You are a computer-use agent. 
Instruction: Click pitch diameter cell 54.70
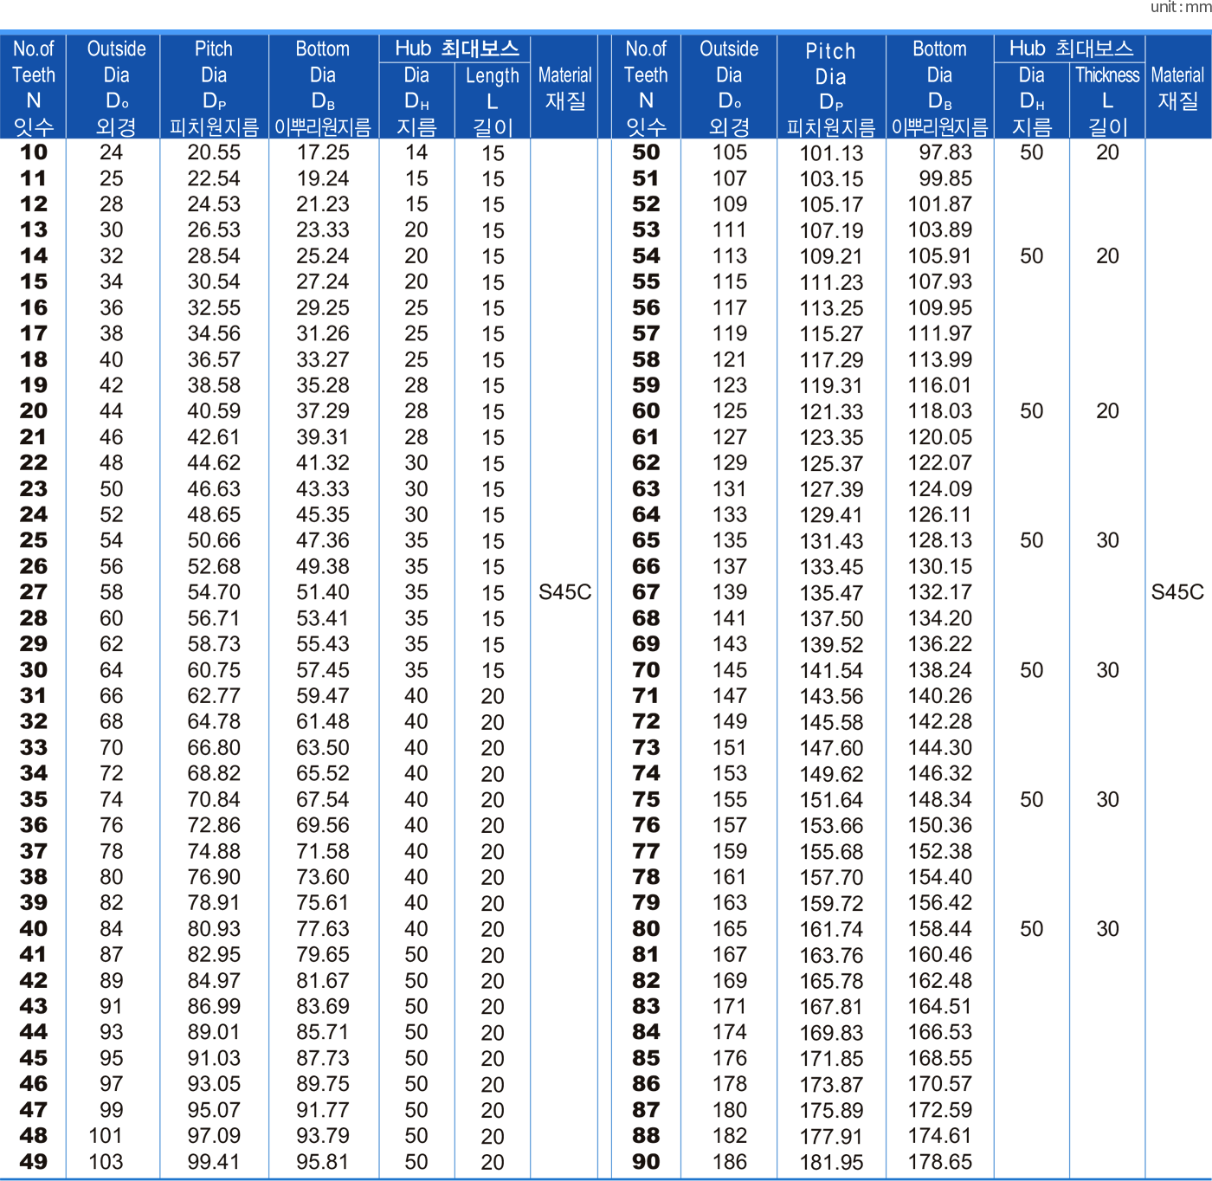214,592
